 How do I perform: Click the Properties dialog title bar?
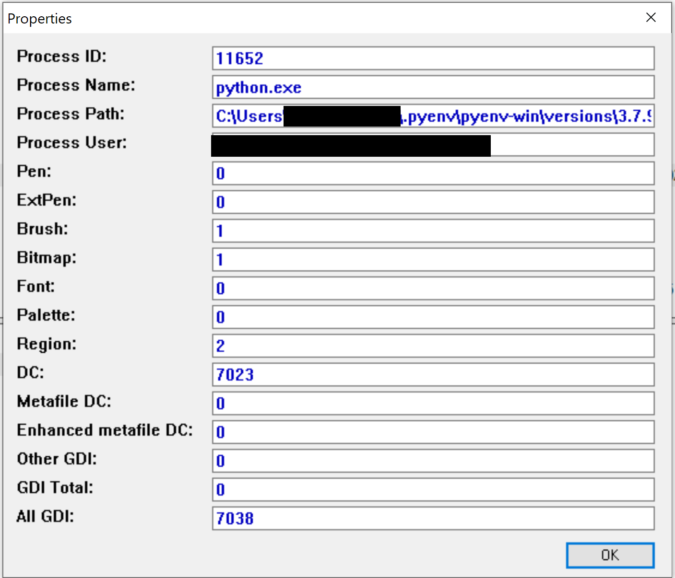(x=288, y=18)
